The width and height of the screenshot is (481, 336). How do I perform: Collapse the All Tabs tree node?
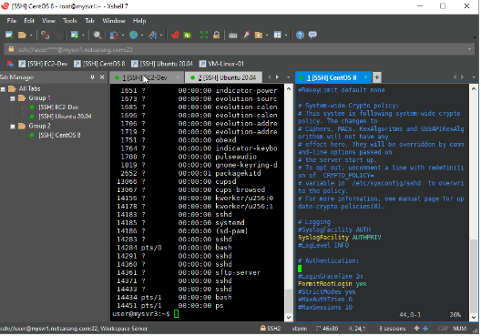3,89
